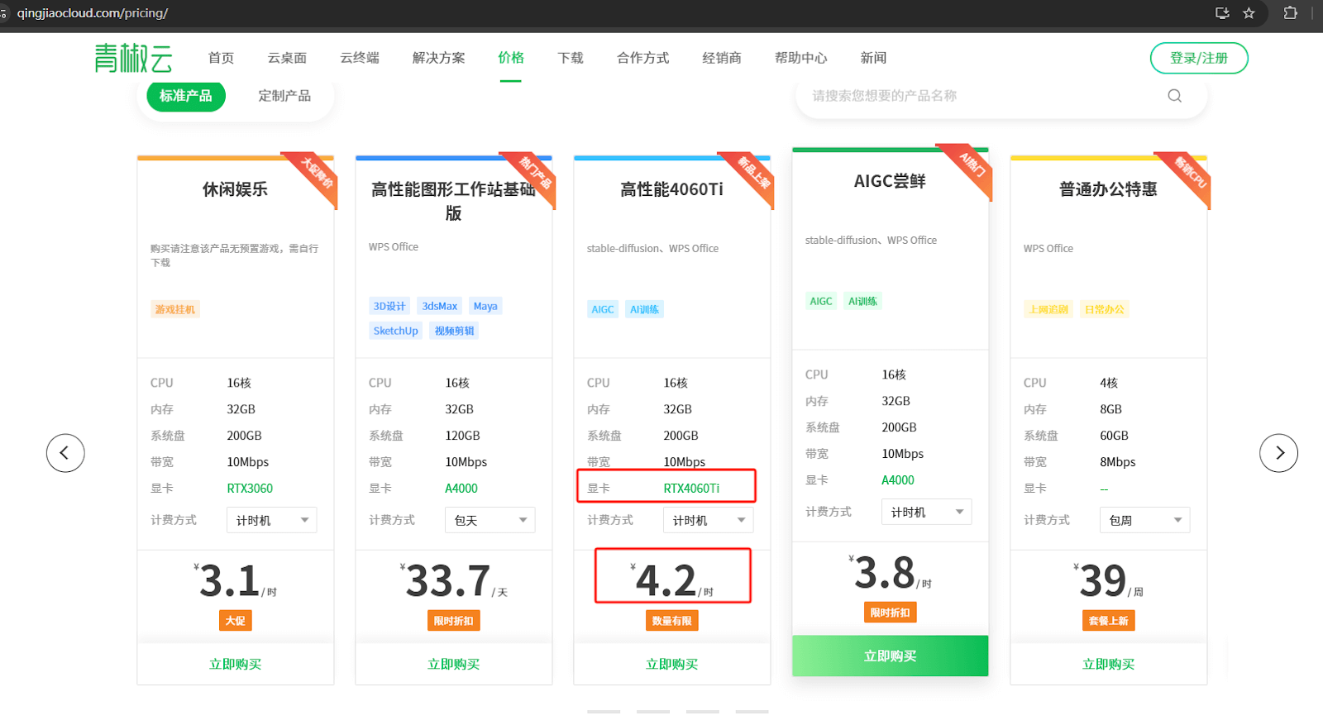Click AI训练 tag on 高性能4060Ti card
Screen dimensions: 1323x725
[x=645, y=309]
